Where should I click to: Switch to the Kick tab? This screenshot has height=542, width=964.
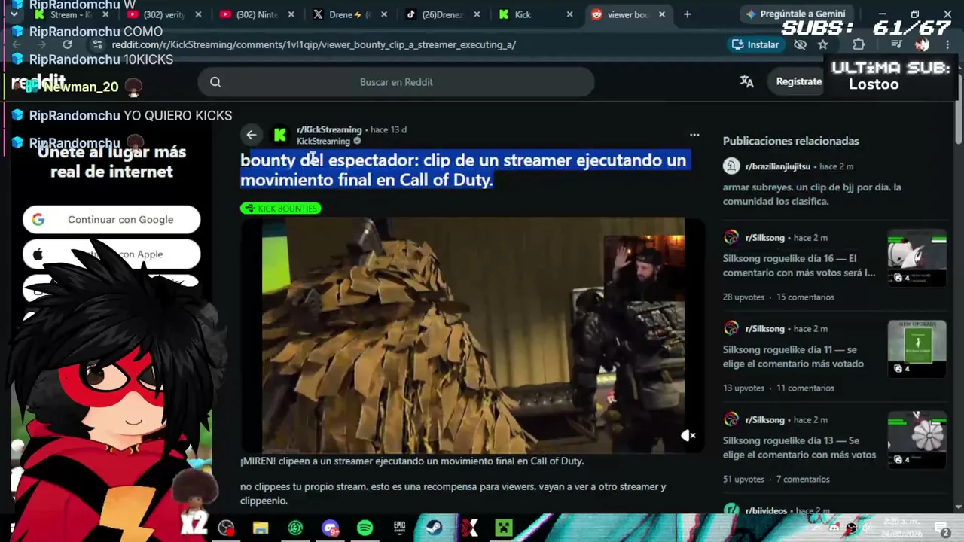[x=533, y=14]
